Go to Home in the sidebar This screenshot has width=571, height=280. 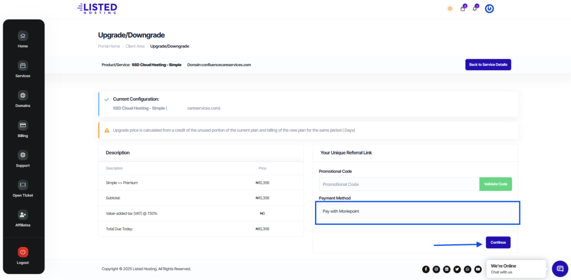[x=23, y=40]
